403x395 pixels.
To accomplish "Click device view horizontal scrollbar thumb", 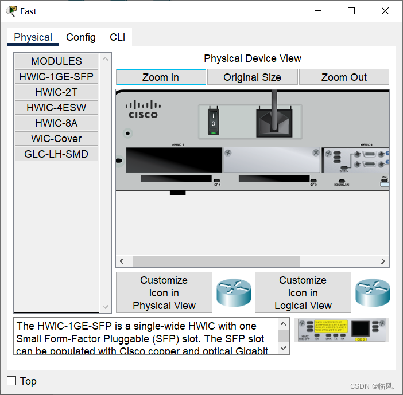I will click(216, 261).
